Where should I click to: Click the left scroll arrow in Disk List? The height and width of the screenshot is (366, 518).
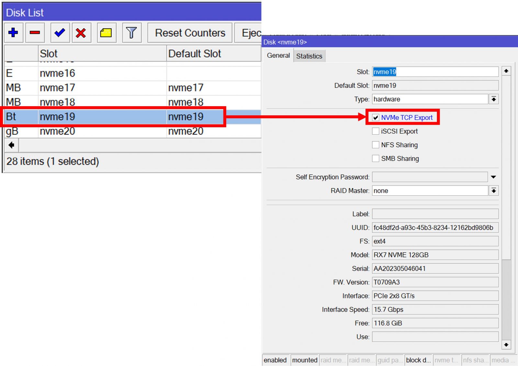11,145
